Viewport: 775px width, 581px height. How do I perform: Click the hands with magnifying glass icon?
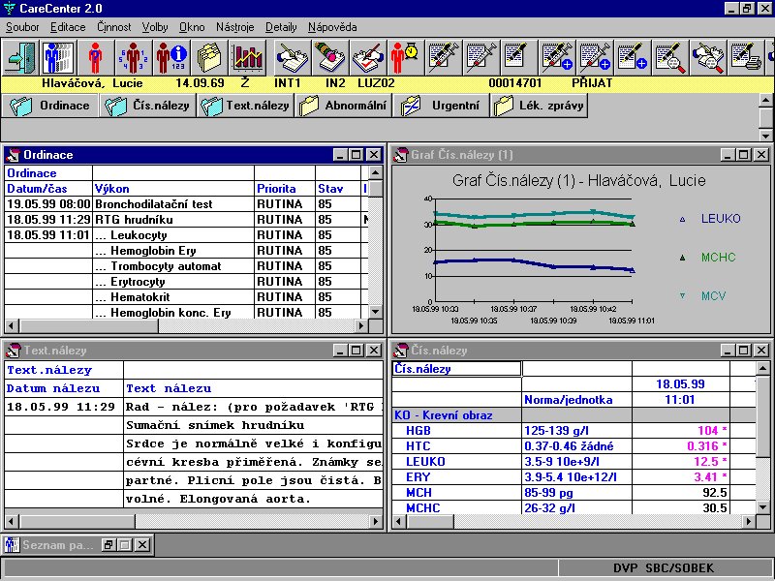pos(708,57)
